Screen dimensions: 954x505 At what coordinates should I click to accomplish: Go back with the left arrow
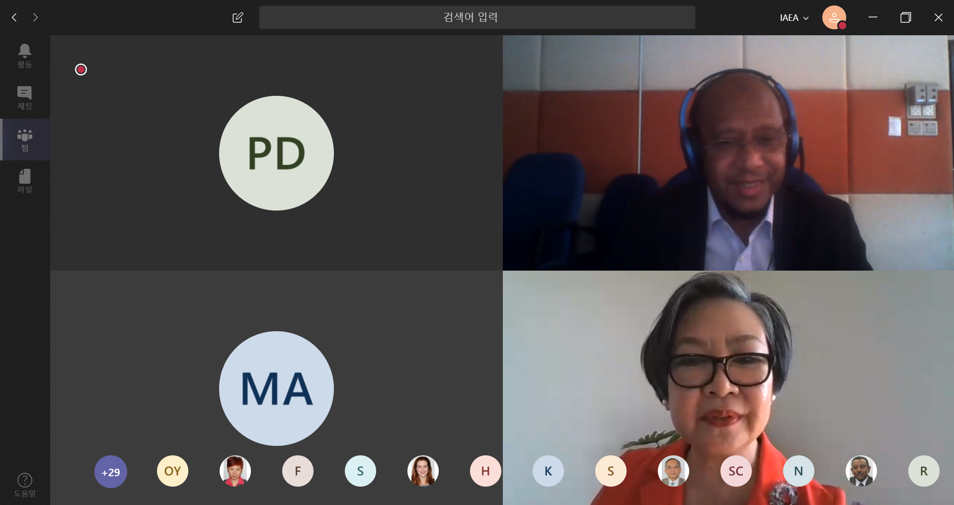[14, 17]
